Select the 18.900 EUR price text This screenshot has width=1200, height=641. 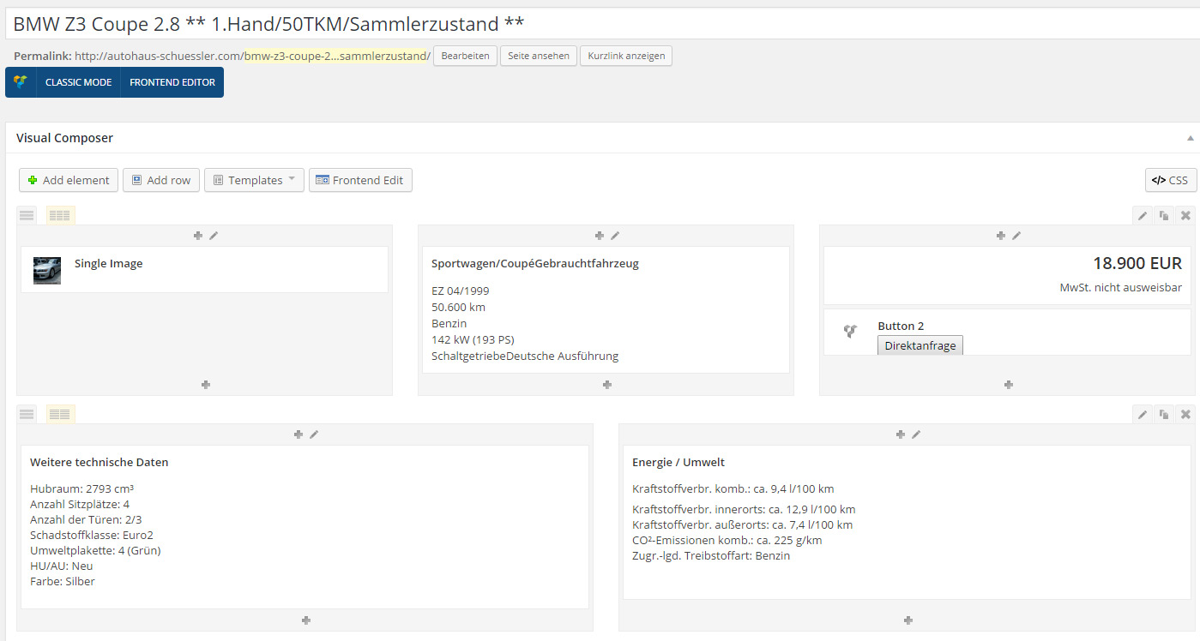click(1137, 264)
